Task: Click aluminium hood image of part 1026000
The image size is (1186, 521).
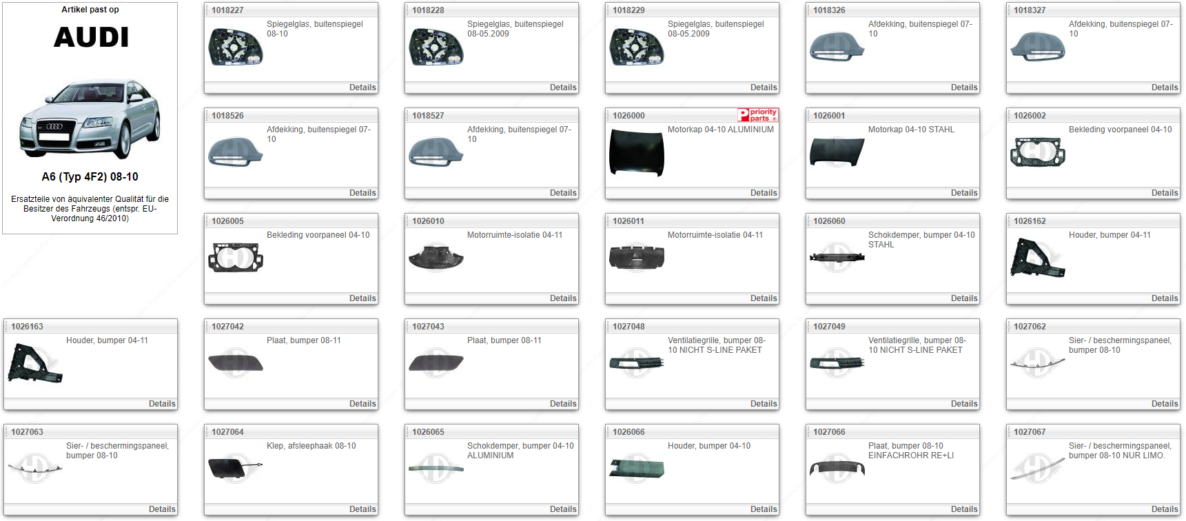Action: [x=637, y=152]
